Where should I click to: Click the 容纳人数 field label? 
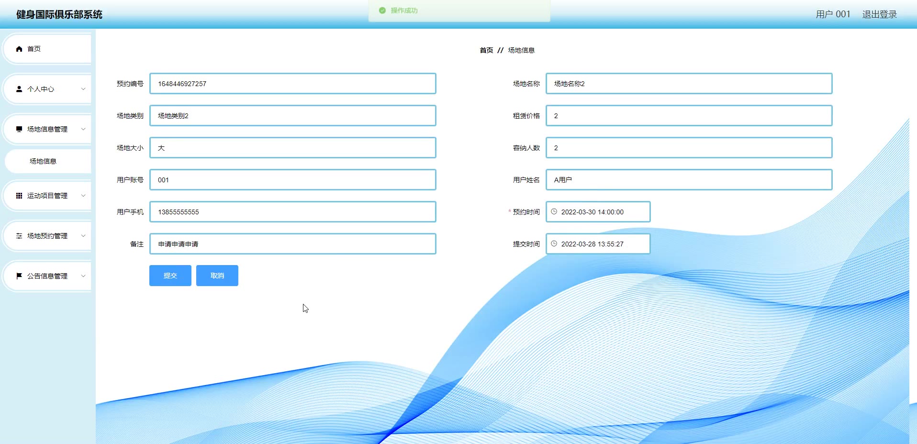[x=526, y=148]
